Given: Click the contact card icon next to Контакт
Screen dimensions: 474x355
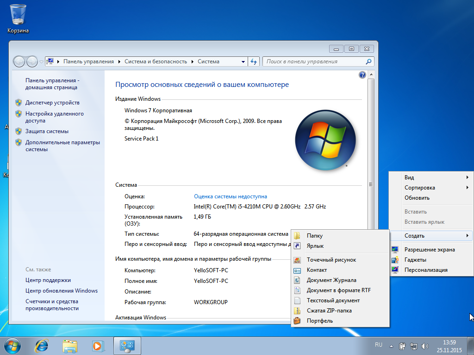Looking at the screenshot, I should 297,270.
